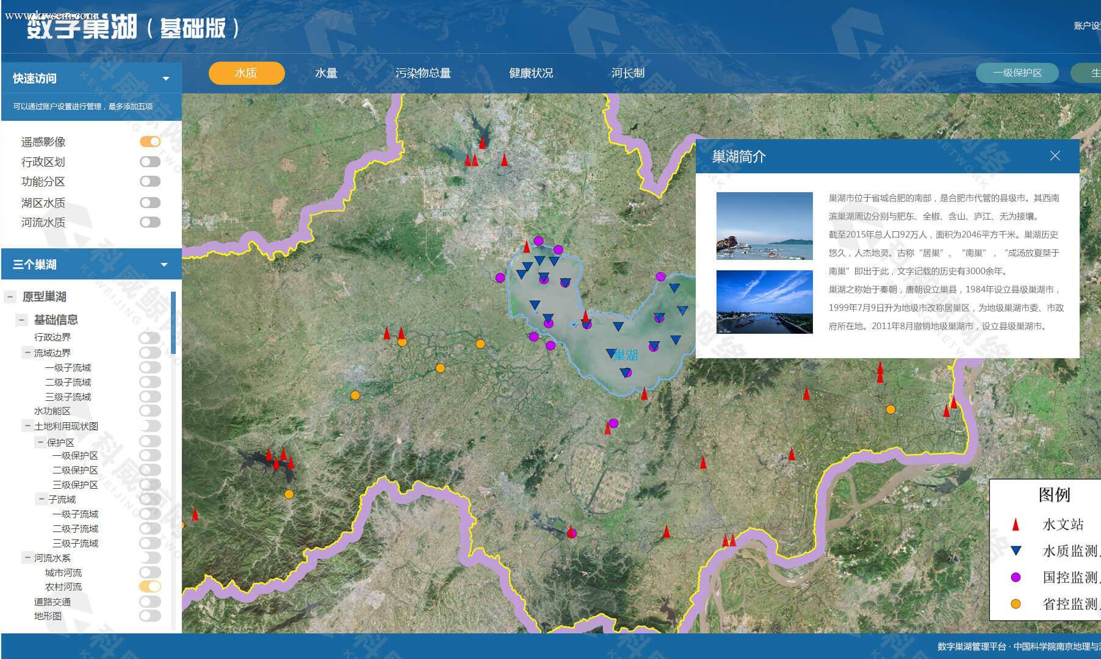The width and height of the screenshot is (1101, 659).
Task: Turn off the 遥感影像 switch
Action: [150, 142]
